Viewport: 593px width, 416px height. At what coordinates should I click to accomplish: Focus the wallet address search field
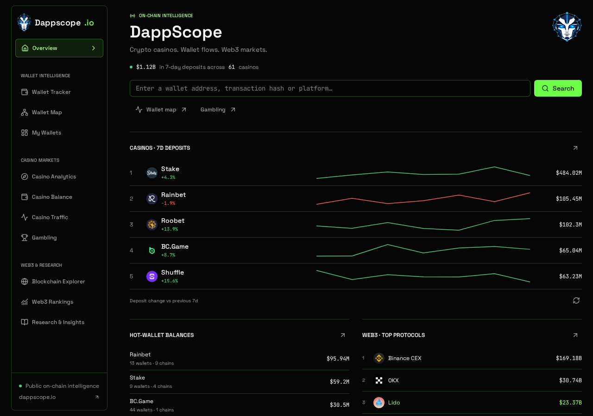(330, 88)
